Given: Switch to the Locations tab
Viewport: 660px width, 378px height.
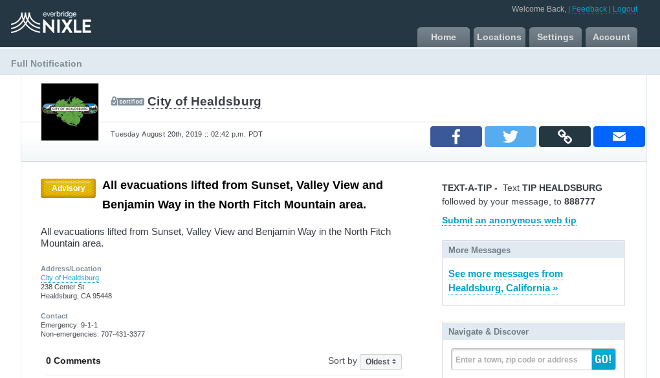Looking at the screenshot, I should click(x=499, y=38).
